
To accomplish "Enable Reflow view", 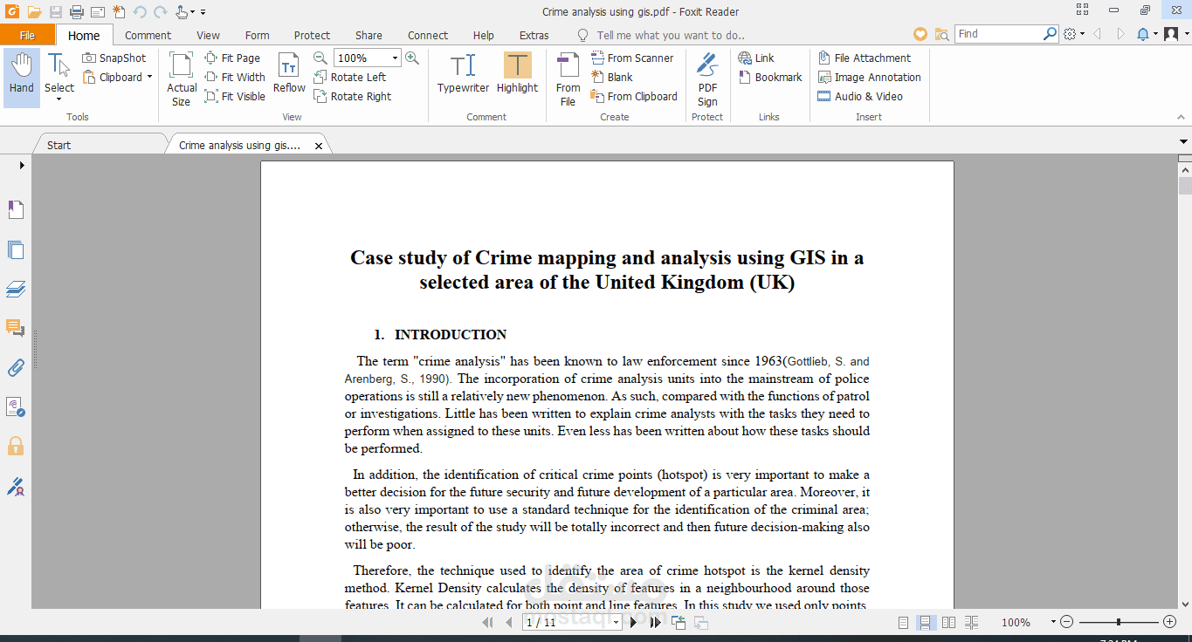I will coord(289,73).
